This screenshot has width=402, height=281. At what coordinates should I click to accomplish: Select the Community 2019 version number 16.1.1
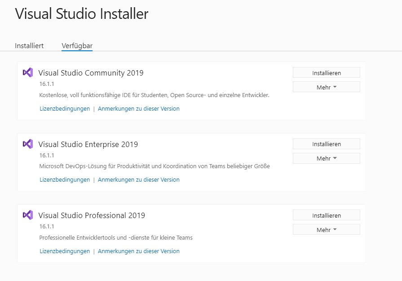45,83
